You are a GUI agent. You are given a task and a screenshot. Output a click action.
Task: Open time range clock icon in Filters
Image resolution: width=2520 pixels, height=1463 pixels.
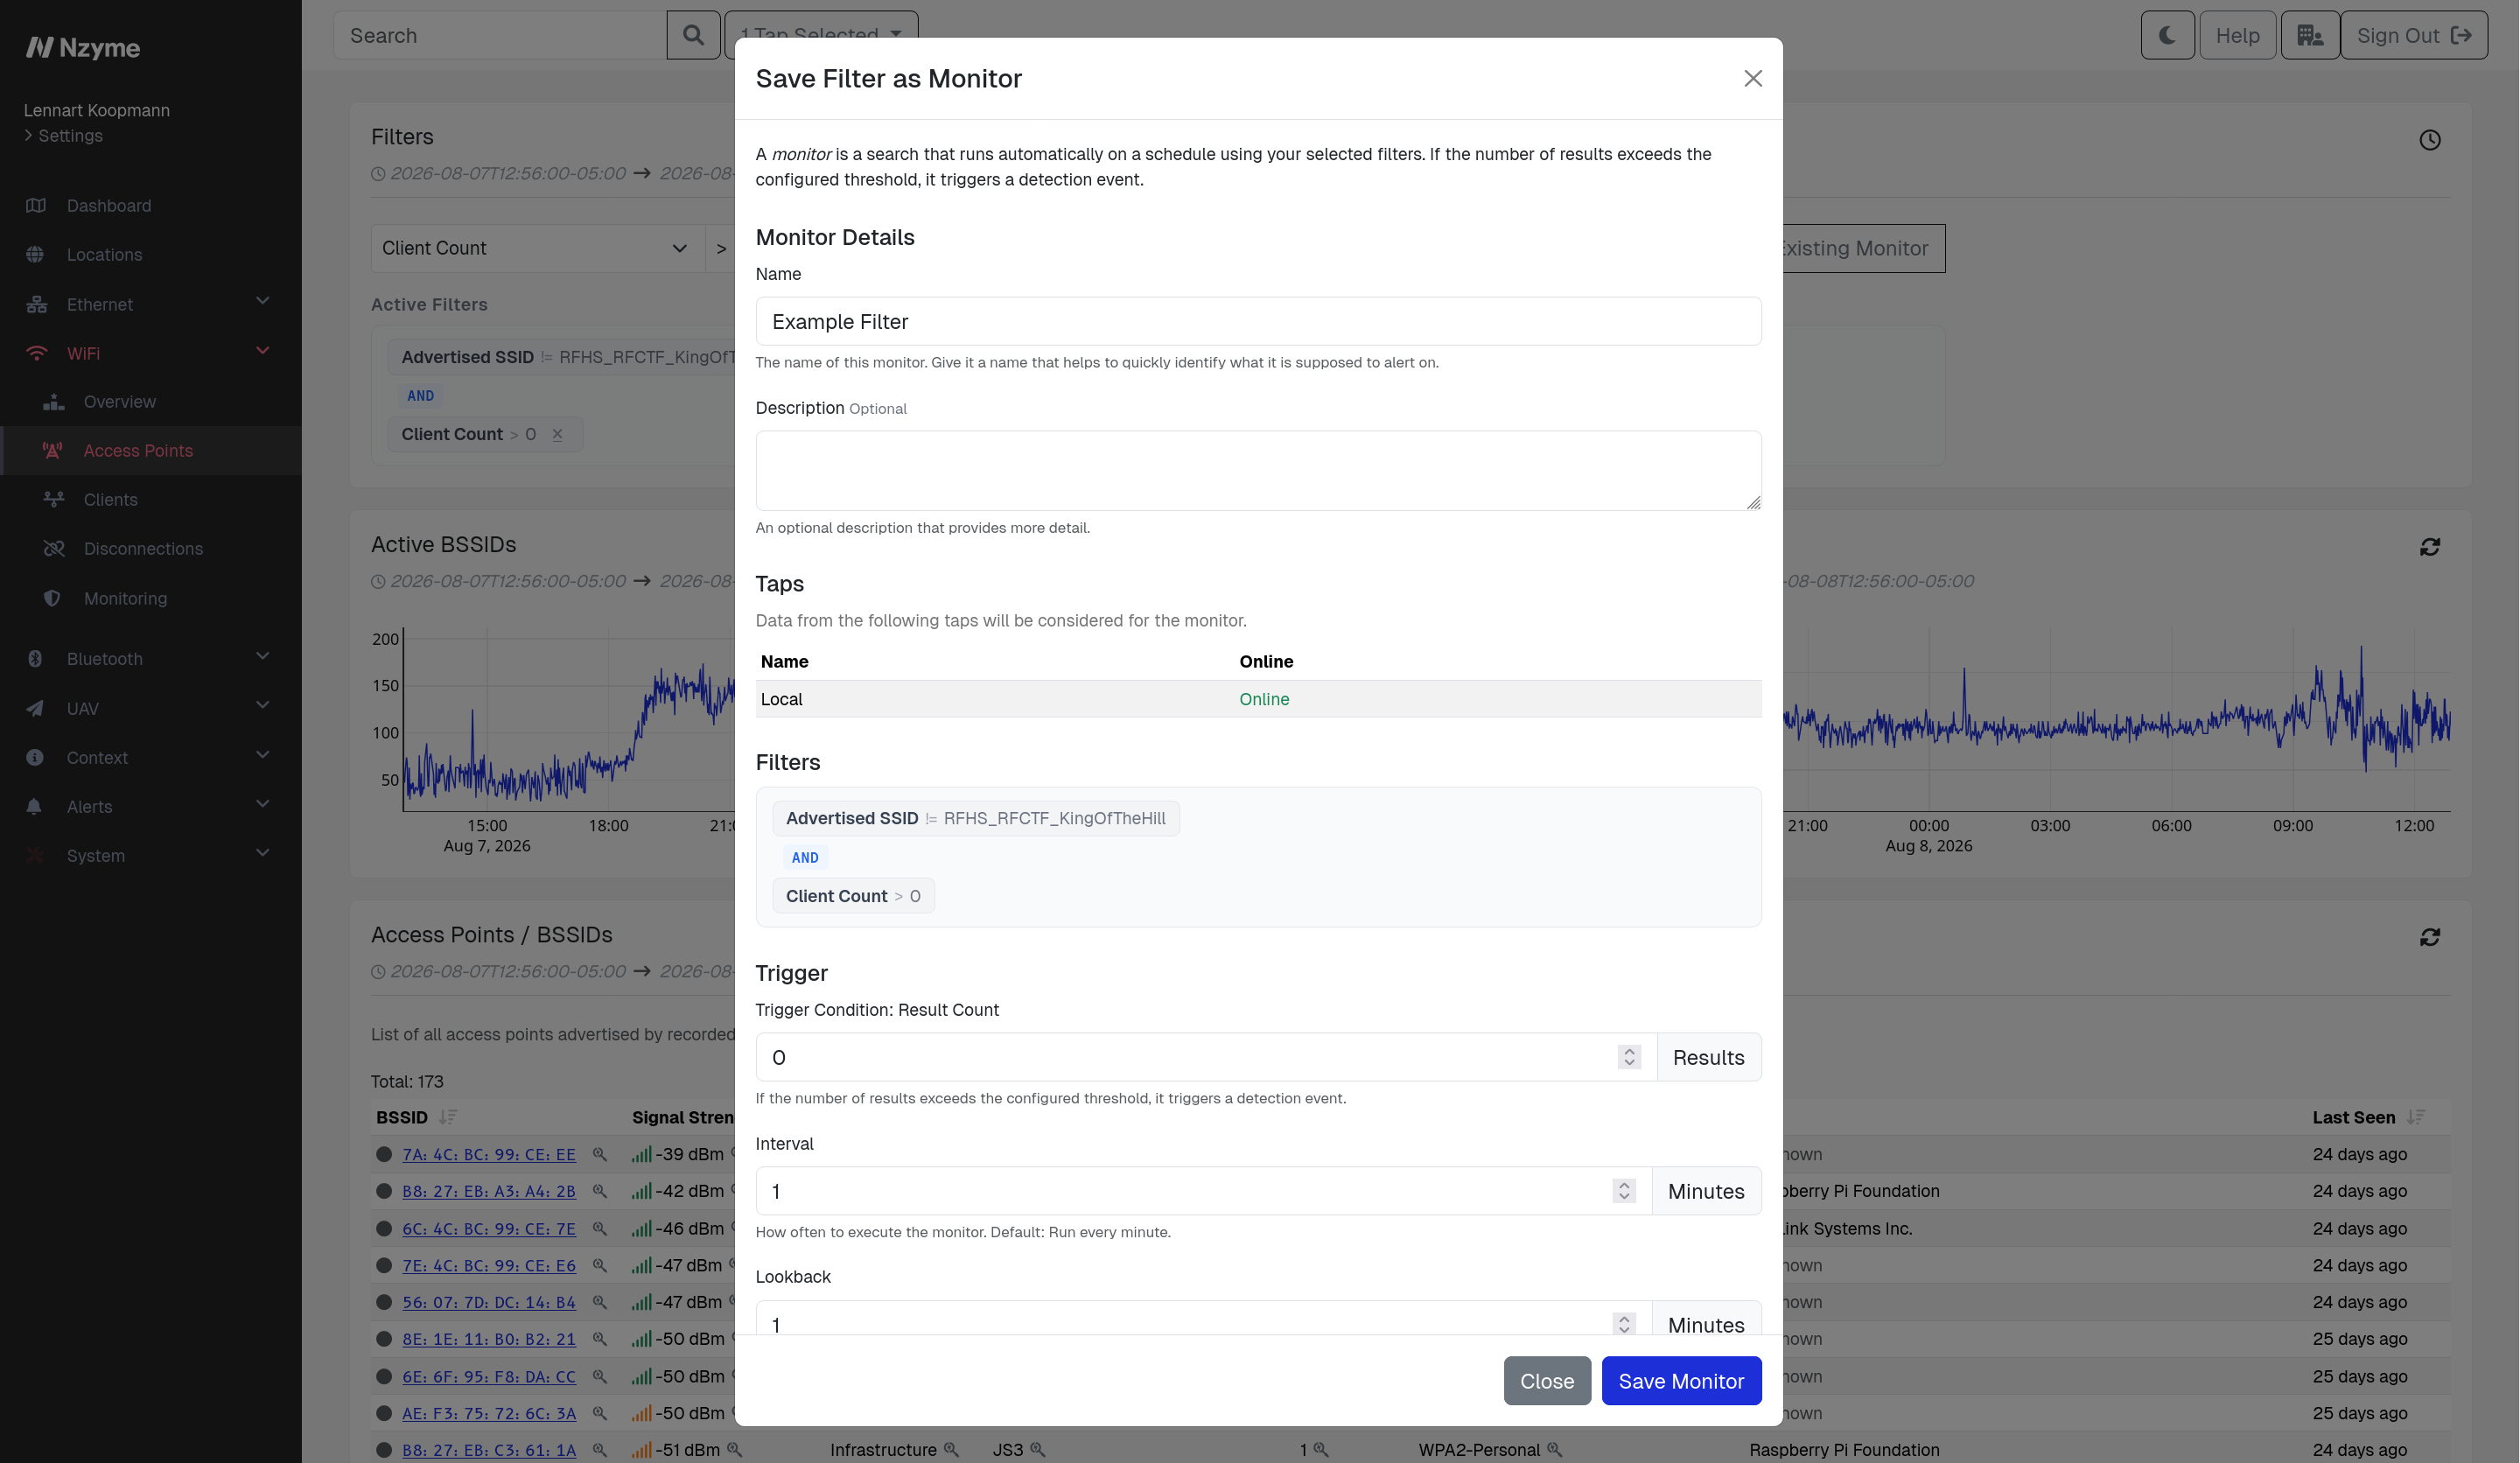2430,140
